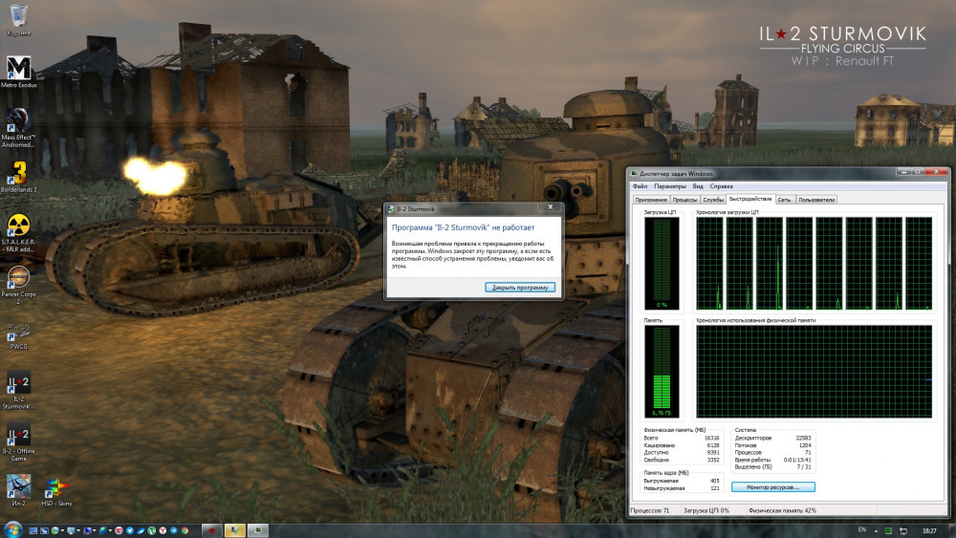Go to the 'Сеть' tab

pos(783,200)
